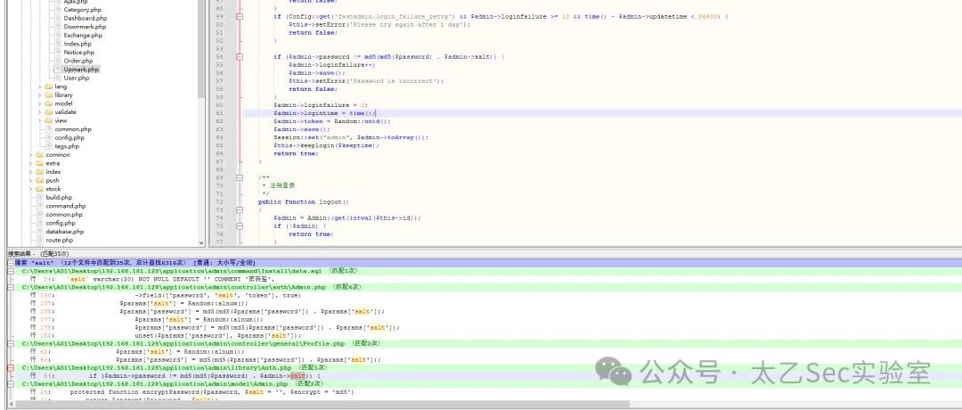Collapse the code fold at line 69
The image size is (962, 410).
click(240, 178)
